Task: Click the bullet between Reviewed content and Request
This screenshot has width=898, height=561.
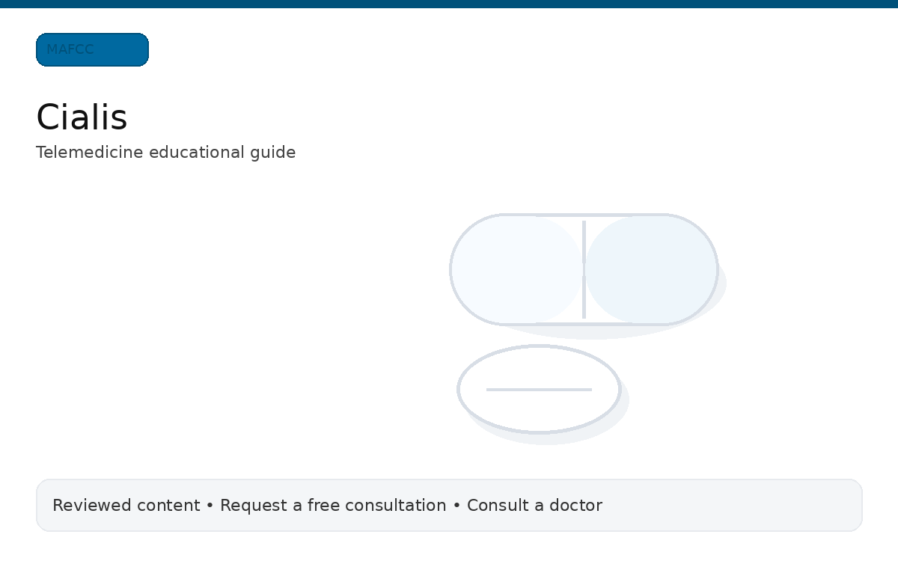Action: click(x=210, y=506)
